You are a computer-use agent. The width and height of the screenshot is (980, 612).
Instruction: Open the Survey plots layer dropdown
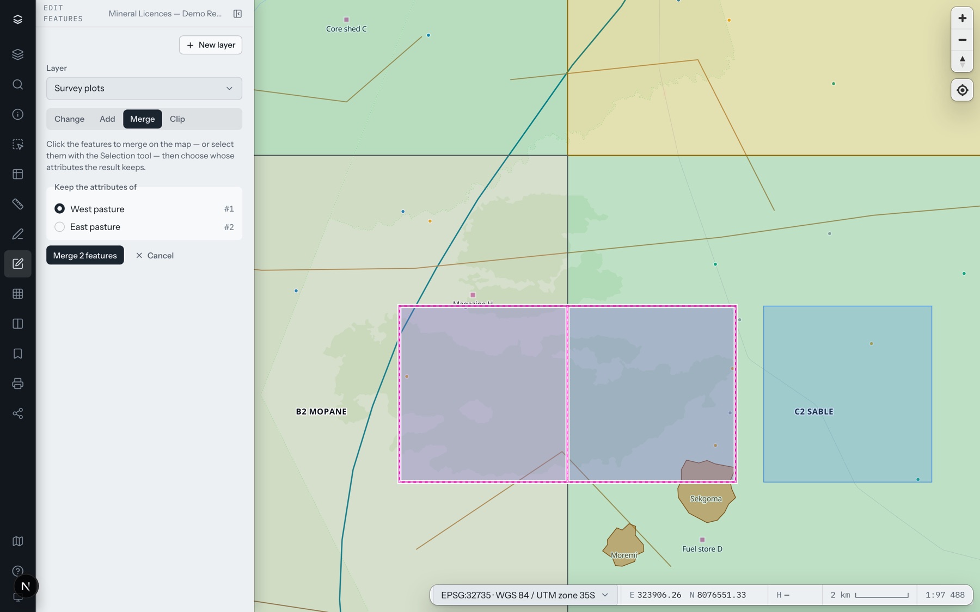(144, 88)
